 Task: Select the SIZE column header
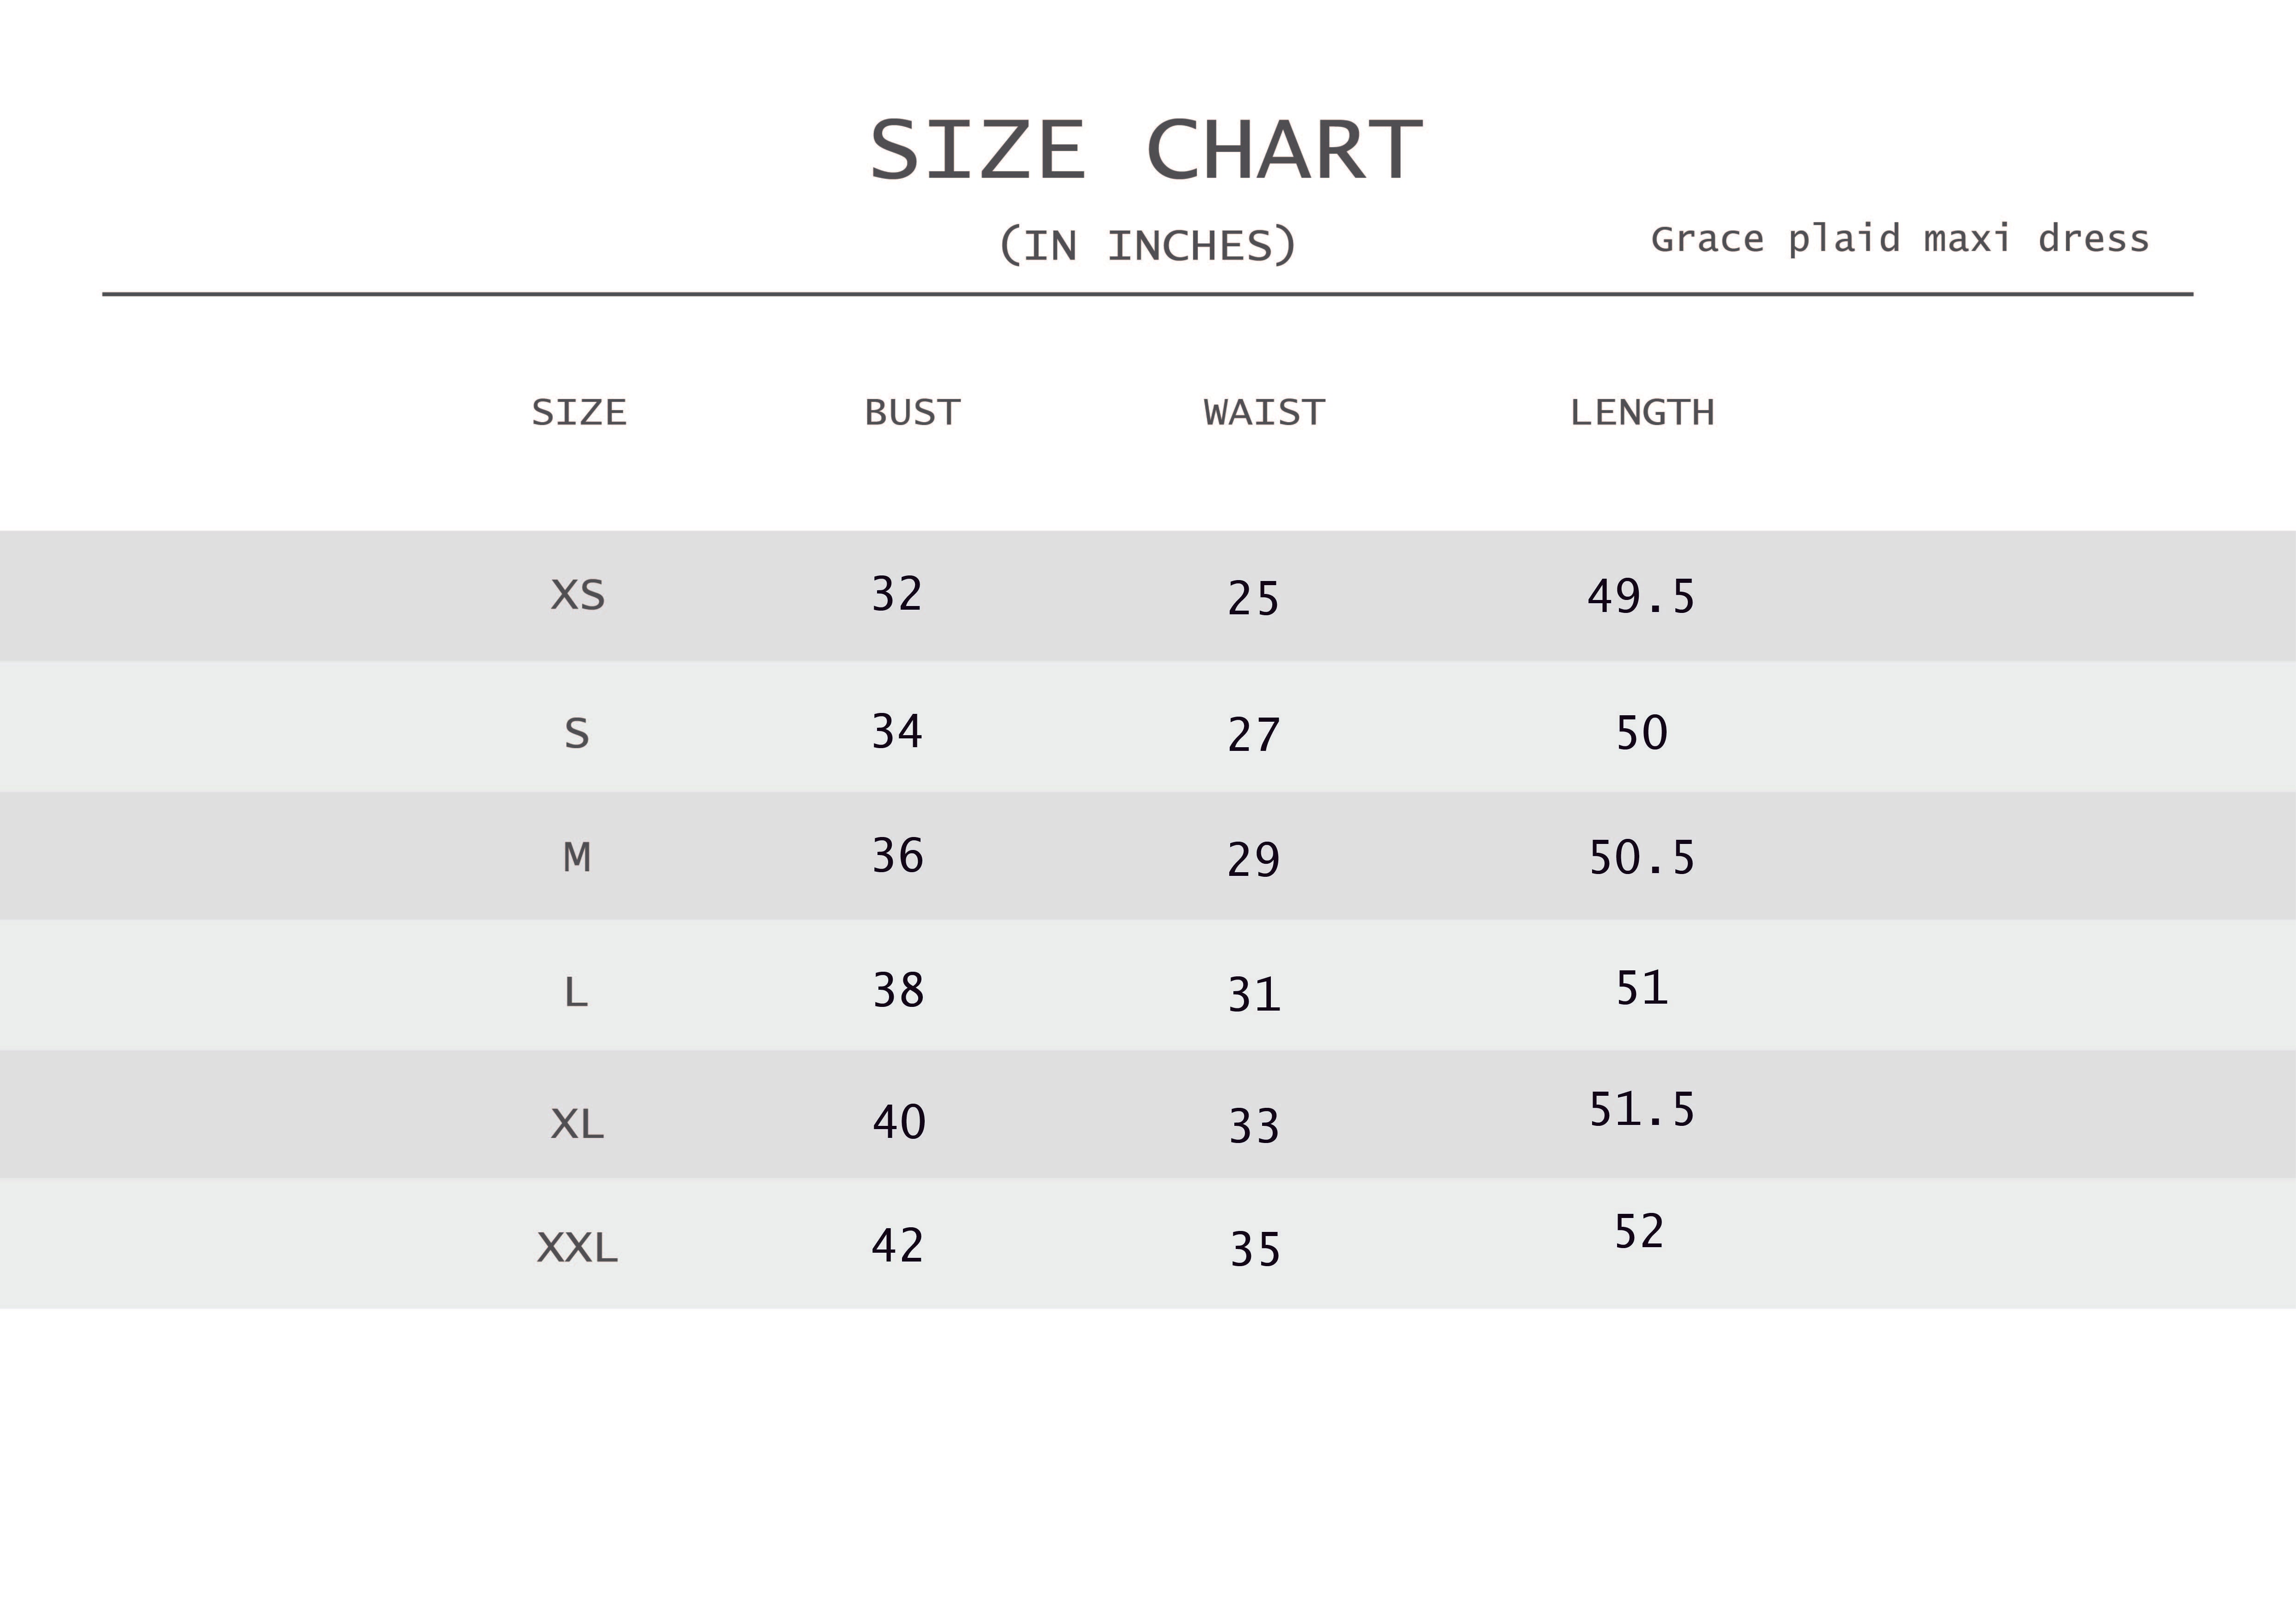(x=579, y=413)
